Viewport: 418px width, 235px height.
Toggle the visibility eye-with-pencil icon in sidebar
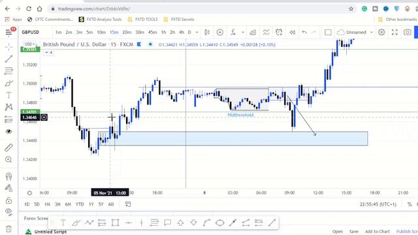(x=8, y=212)
